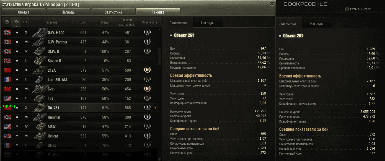385x161 pixels.
Task: Click yellow chevron on Об. 261 row
Action: pos(155,108)
